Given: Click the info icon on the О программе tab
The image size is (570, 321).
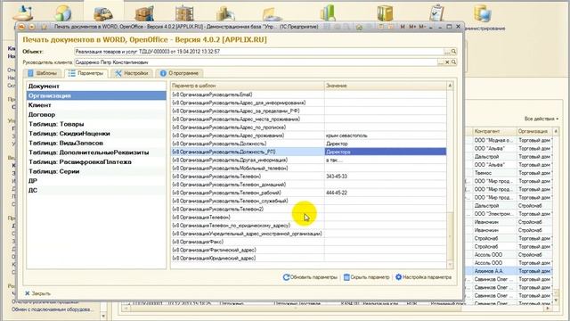Looking at the screenshot, I should coord(163,73).
